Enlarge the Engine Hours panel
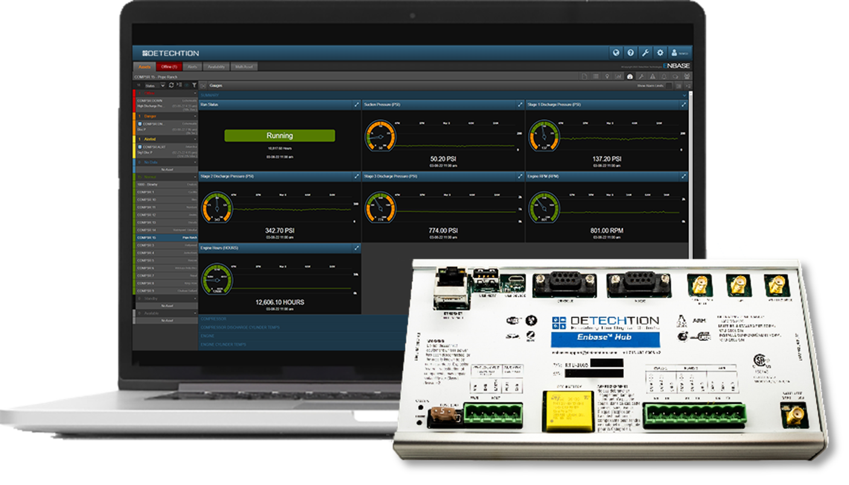849x485 pixels. [x=357, y=248]
